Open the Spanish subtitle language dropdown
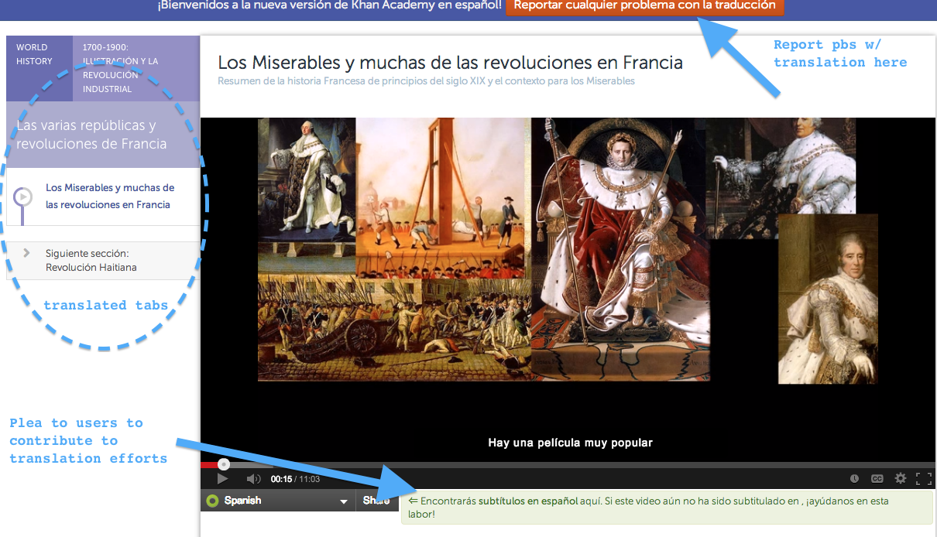937x537 pixels. tap(343, 501)
